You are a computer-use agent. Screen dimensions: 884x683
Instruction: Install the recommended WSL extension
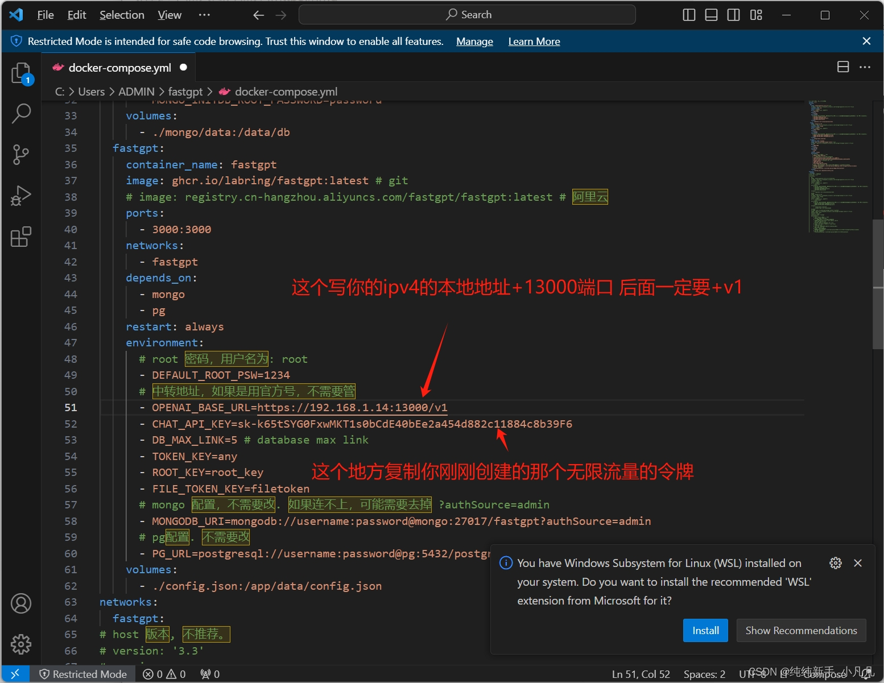pos(705,630)
